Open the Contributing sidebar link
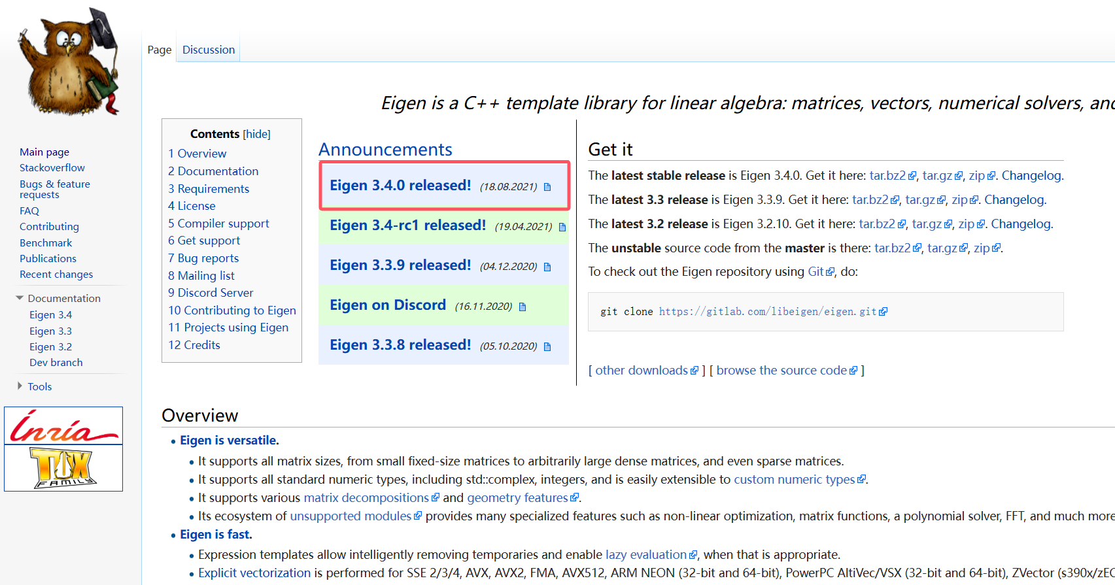The height and width of the screenshot is (585, 1115). pyautogui.click(x=49, y=227)
